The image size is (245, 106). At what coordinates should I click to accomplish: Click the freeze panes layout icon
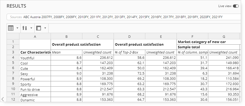click(x=39, y=28)
